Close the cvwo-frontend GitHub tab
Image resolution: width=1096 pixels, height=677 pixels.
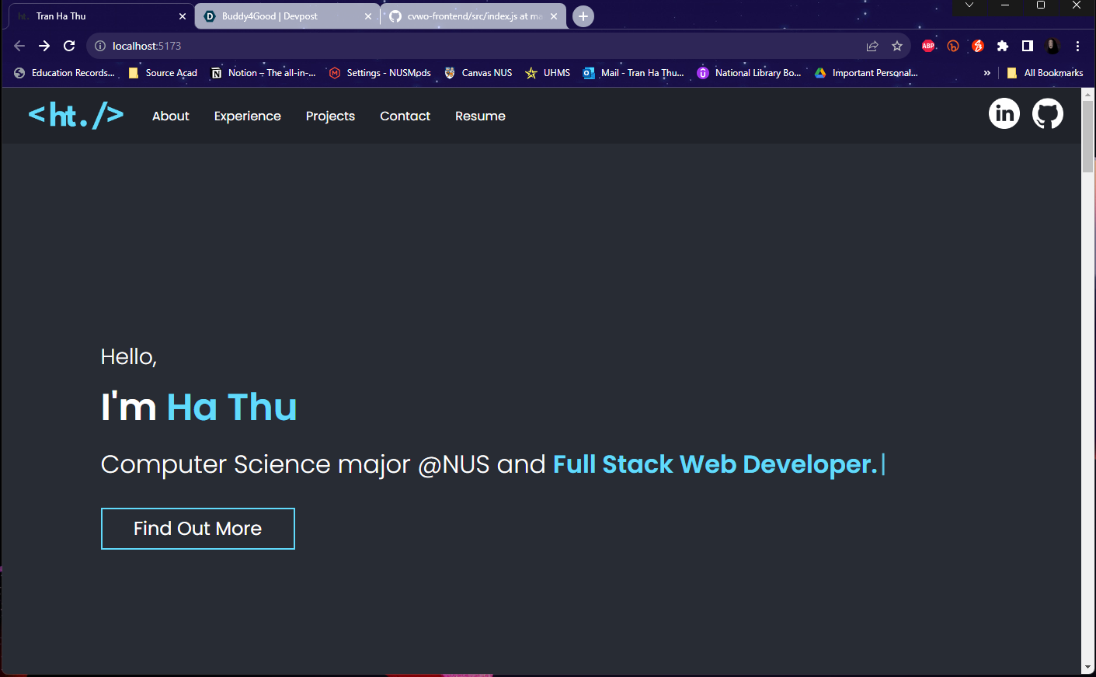click(x=554, y=16)
